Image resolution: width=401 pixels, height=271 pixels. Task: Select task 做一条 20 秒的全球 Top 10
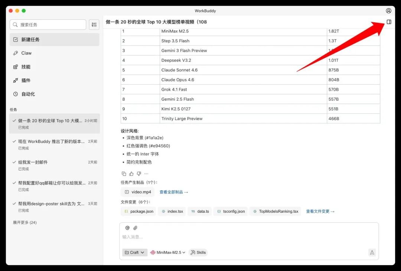coord(55,124)
